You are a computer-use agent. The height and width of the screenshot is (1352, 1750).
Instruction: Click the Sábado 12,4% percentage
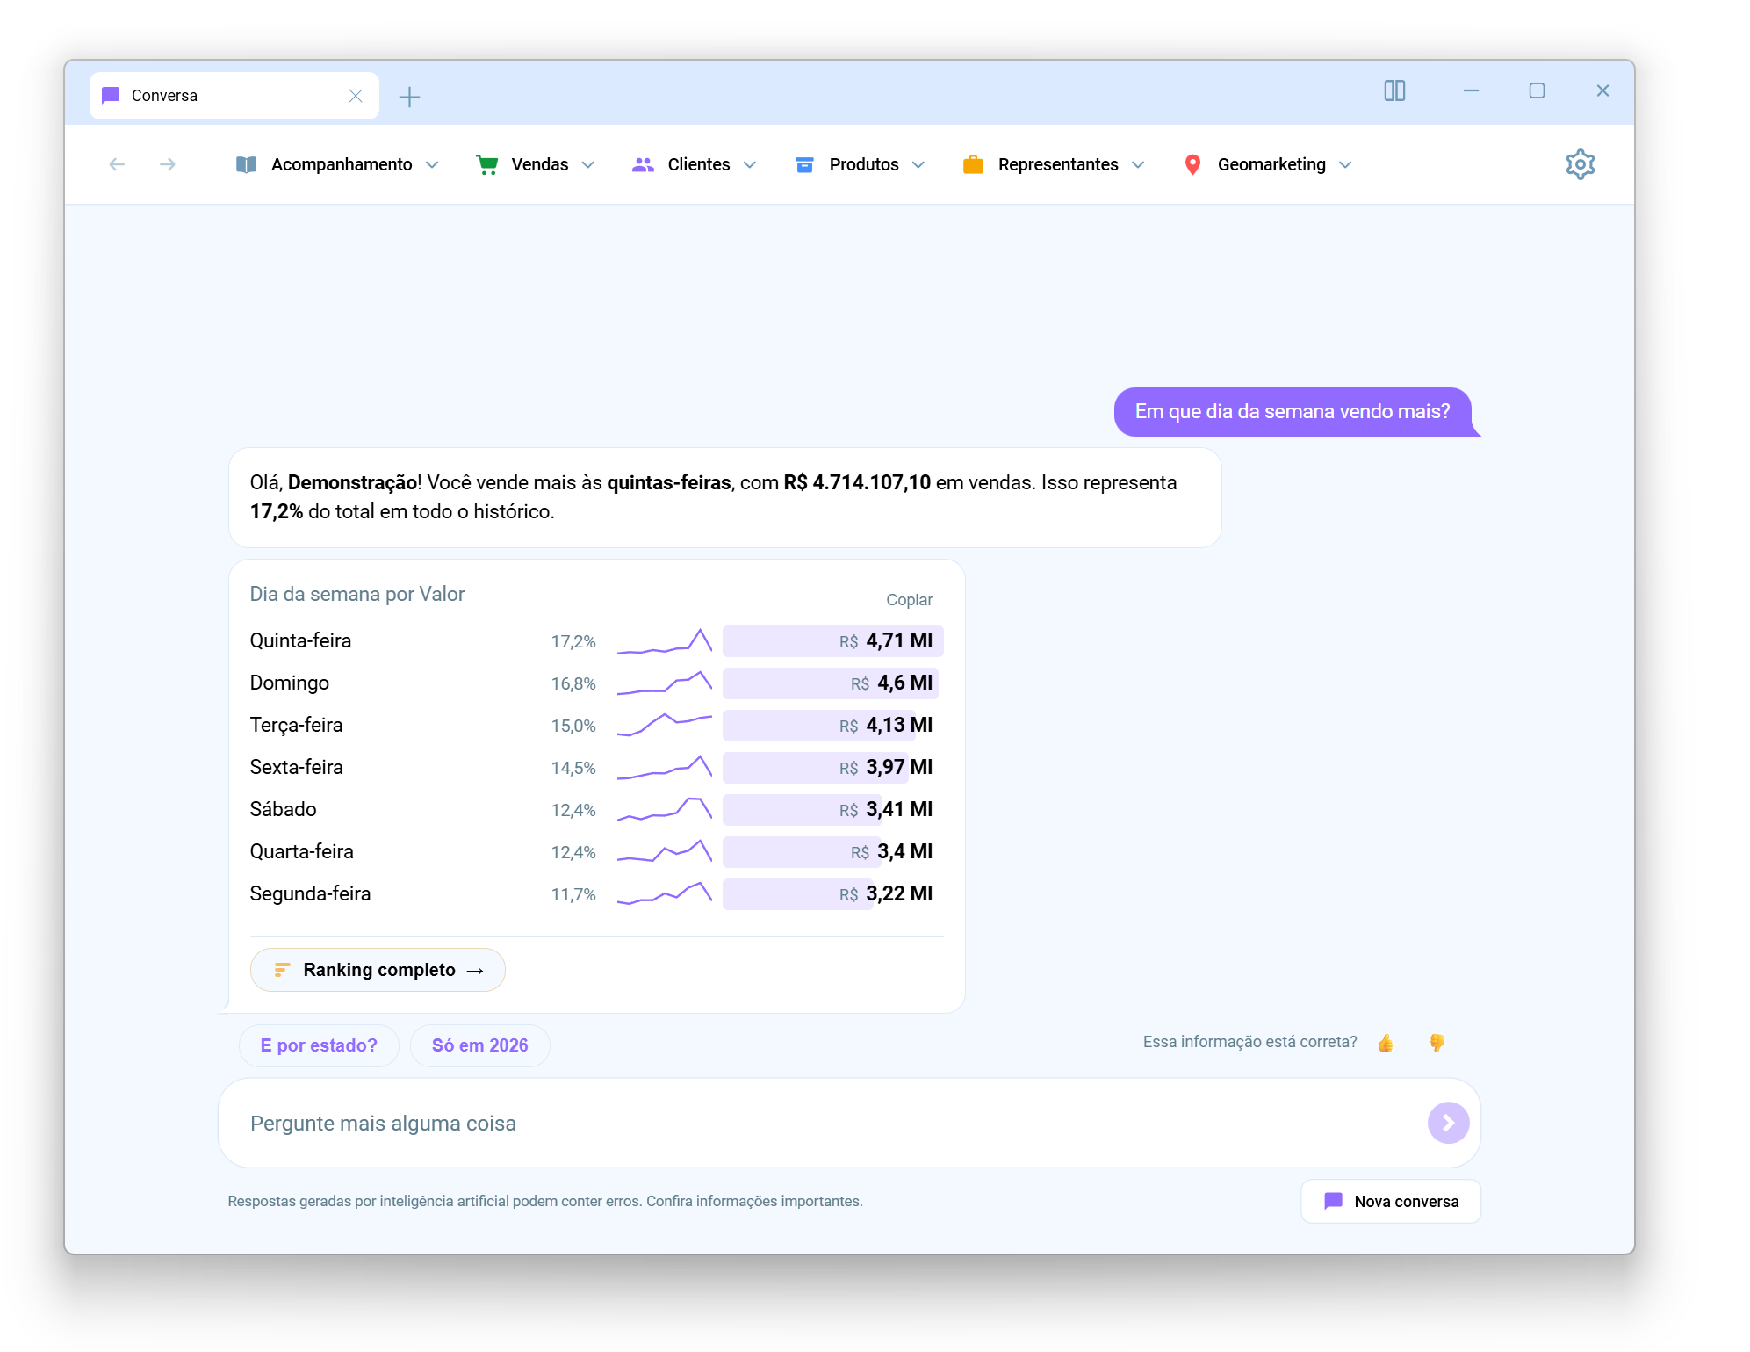(573, 810)
